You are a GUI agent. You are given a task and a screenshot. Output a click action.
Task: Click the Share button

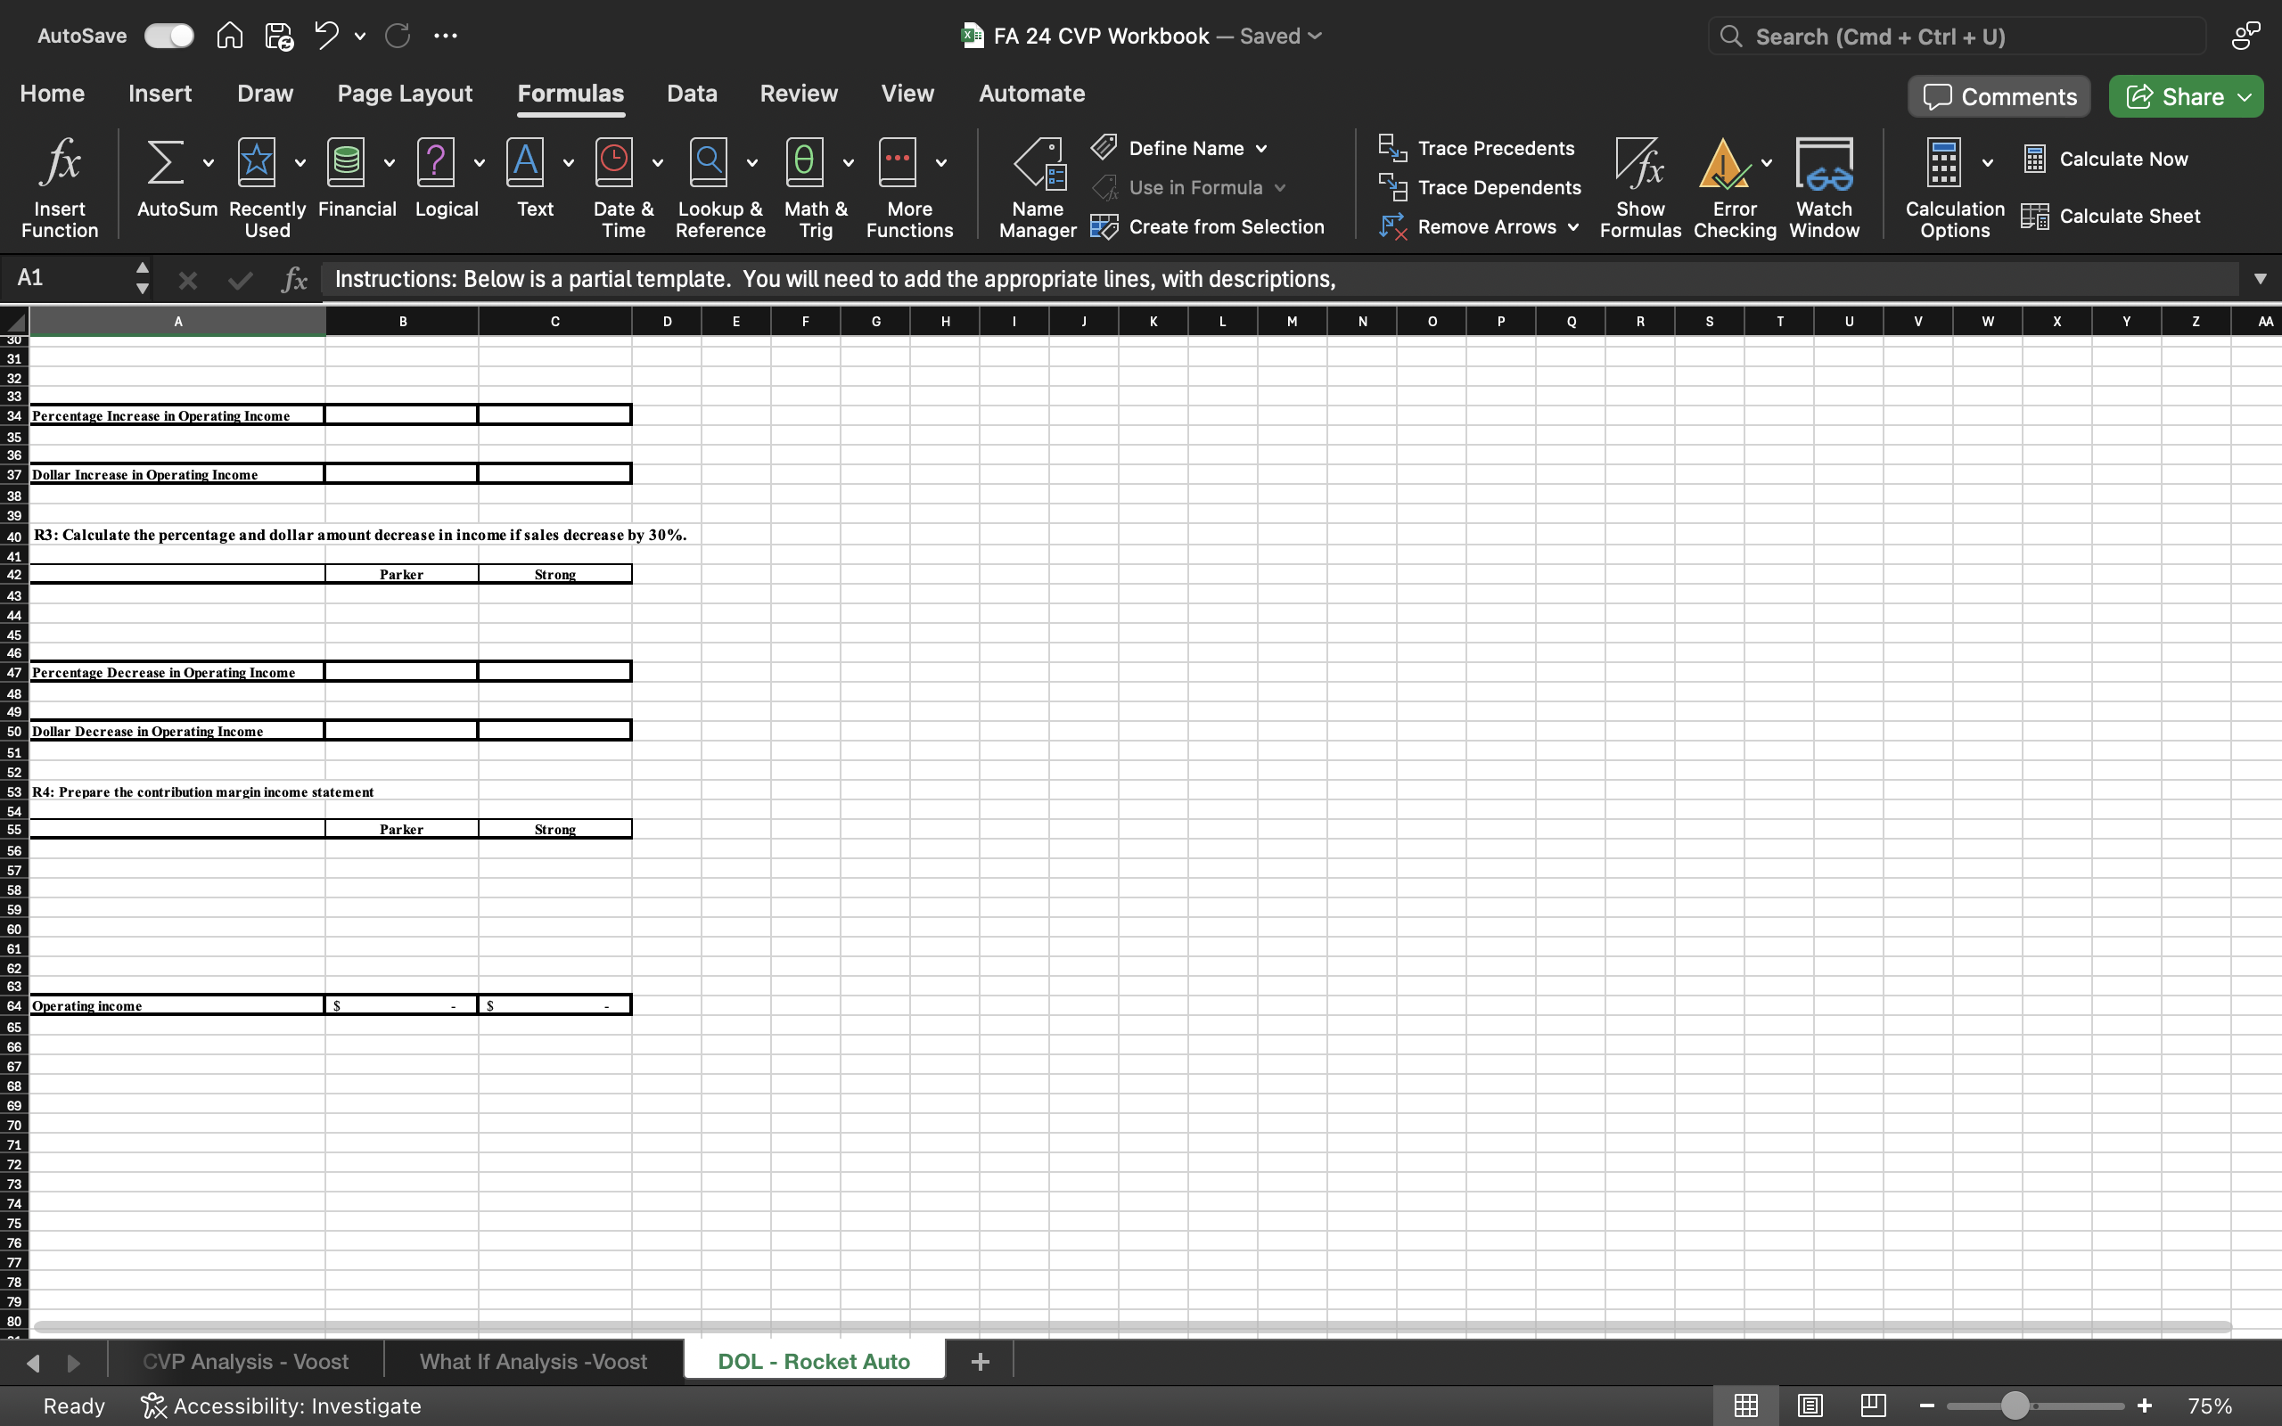(x=2184, y=95)
